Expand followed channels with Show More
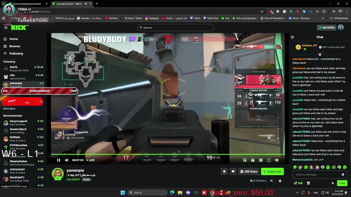 pyautogui.click(x=9, y=109)
